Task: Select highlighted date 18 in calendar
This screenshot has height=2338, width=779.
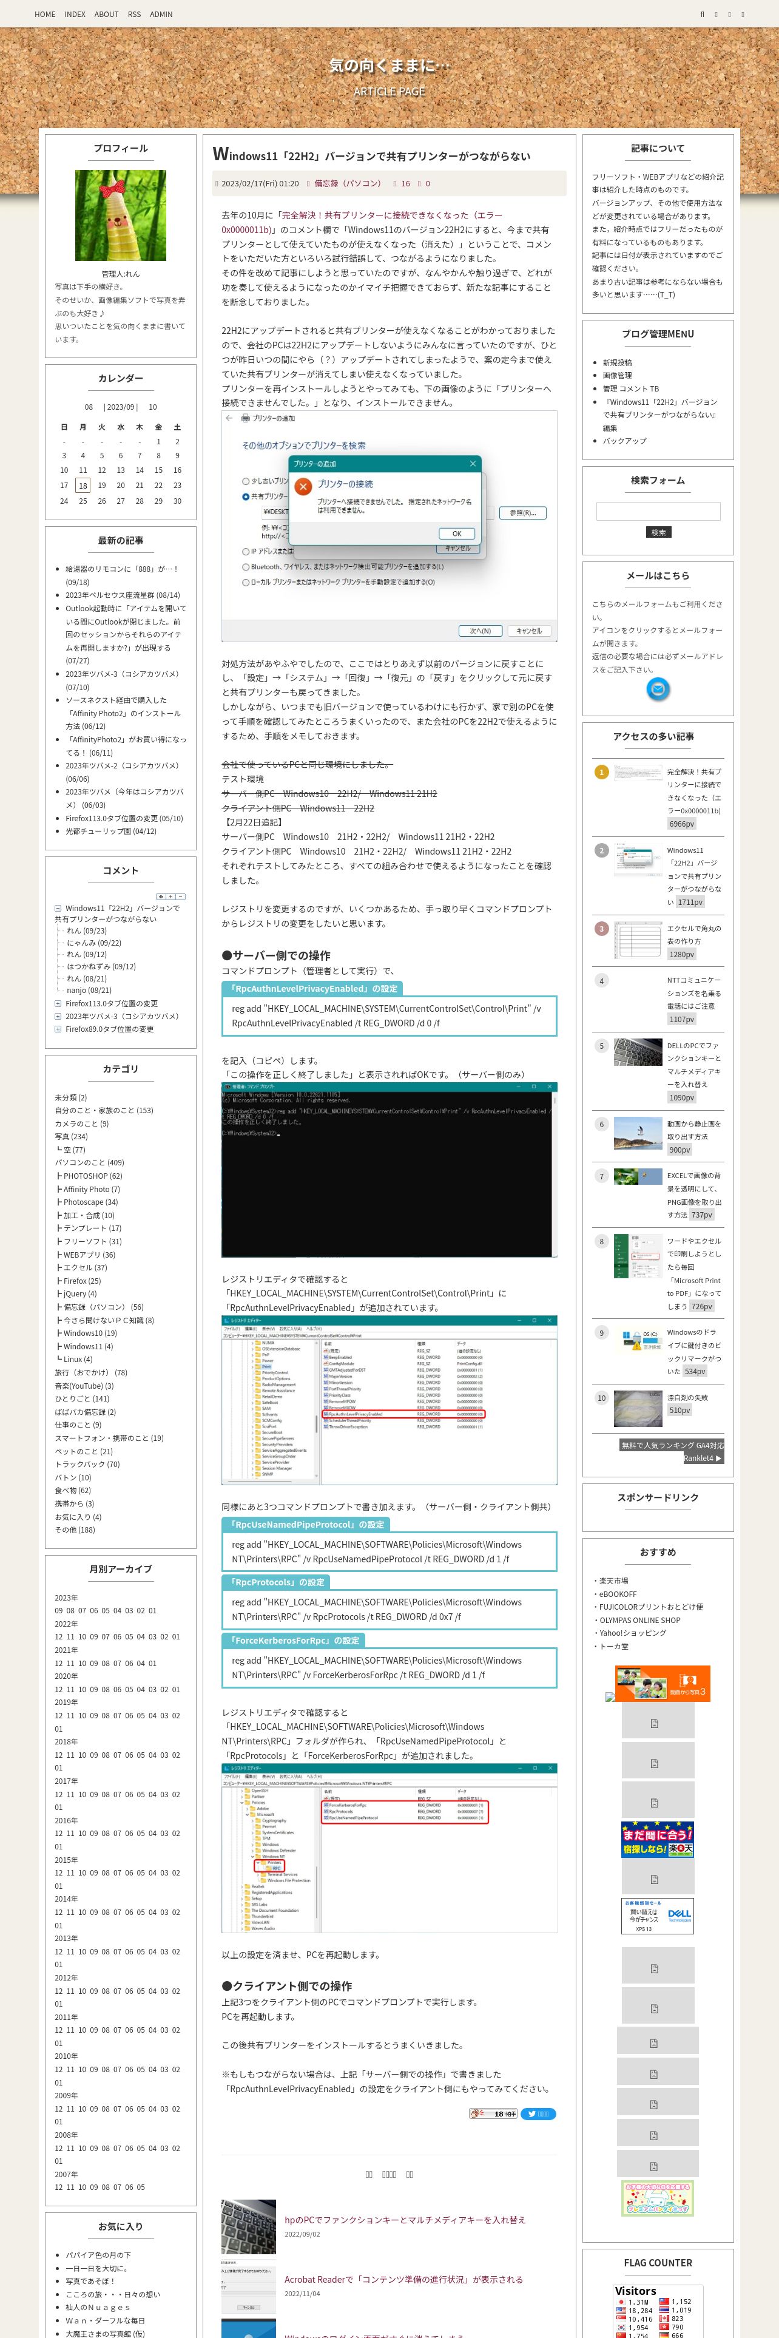Action: click(83, 485)
